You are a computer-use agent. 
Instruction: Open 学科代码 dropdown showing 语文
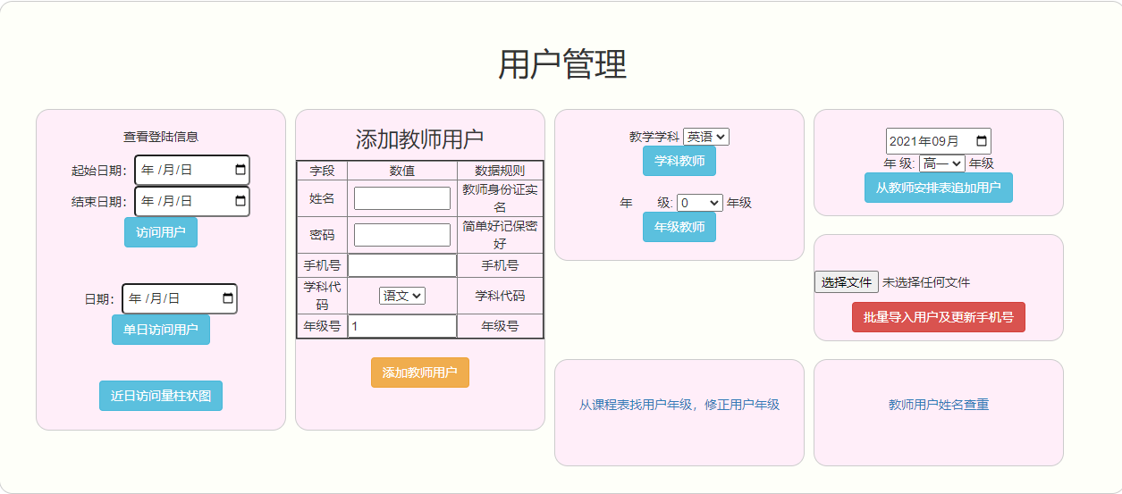[x=402, y=296]
